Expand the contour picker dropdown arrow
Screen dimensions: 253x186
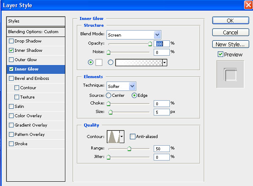tap(122, 137)
